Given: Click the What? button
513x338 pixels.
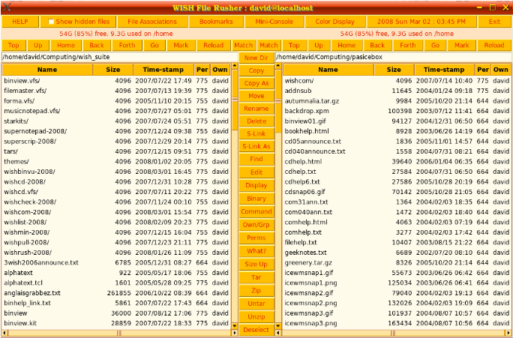Looking at the screenshot, I should [x=256, y=251].
